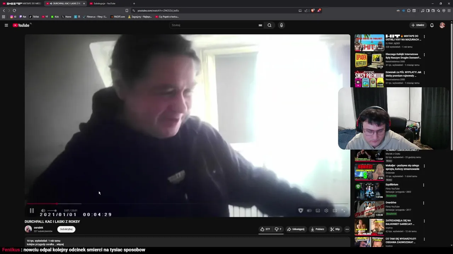453x254 pixels.
Task: Open the account avatar menu
Action: point(442,25)
